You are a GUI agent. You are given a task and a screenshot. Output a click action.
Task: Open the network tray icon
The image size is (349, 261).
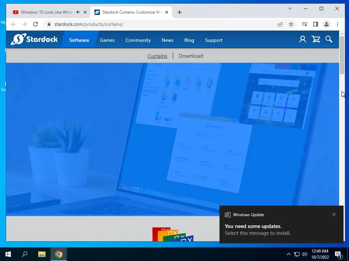297,254
